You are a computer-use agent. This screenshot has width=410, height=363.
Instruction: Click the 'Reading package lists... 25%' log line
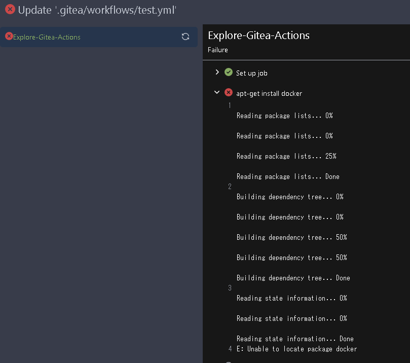click(286, 156)
